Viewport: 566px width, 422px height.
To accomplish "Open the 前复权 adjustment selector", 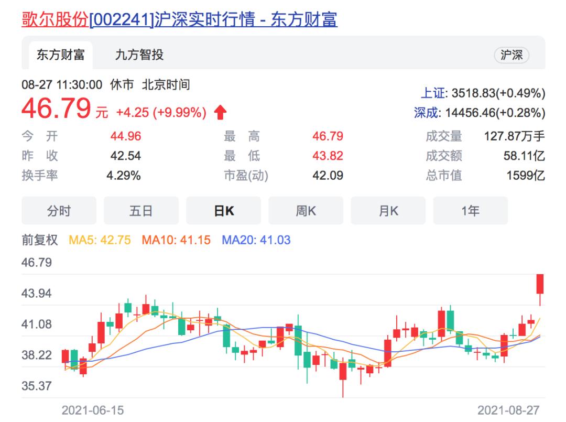I will (40, 238).
